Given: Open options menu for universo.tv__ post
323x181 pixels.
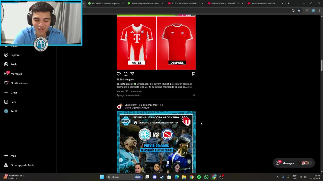Looking at the screenshot, I should point(194,106).
